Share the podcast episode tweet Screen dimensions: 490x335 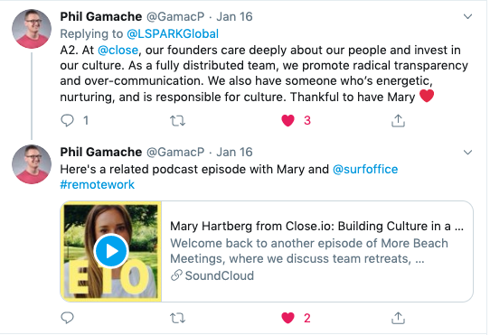398,318
